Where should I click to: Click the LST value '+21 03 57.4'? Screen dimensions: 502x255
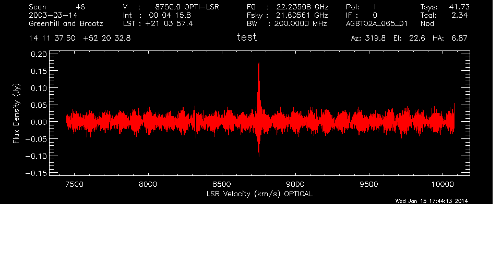tap(169, 23)
